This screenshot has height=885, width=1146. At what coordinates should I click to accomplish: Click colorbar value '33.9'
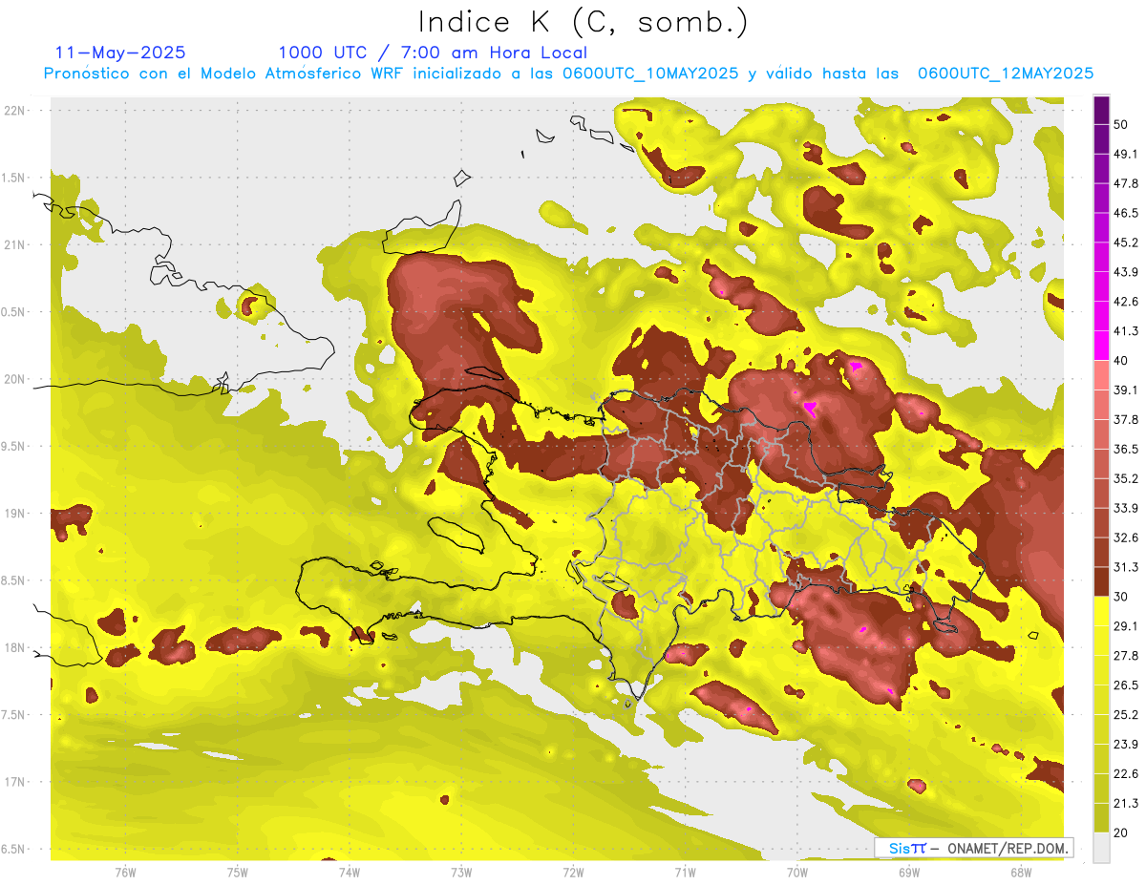click(x=1126, y=508)
